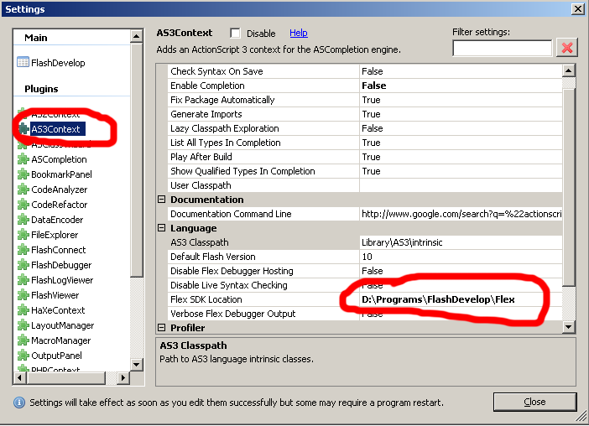Open ASCompletion plugin settings
This screenshot has width=589, height=426.
(x=59, y=159)
